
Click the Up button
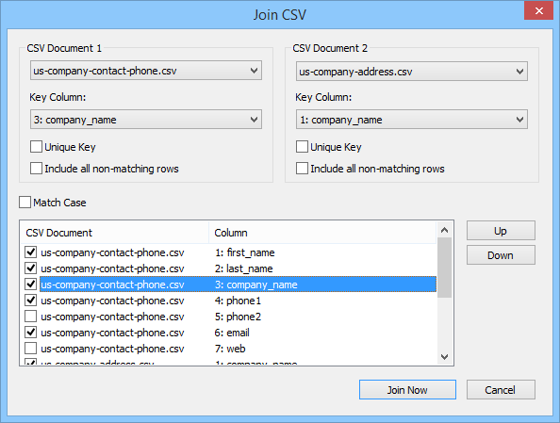[x=501, y=231]
